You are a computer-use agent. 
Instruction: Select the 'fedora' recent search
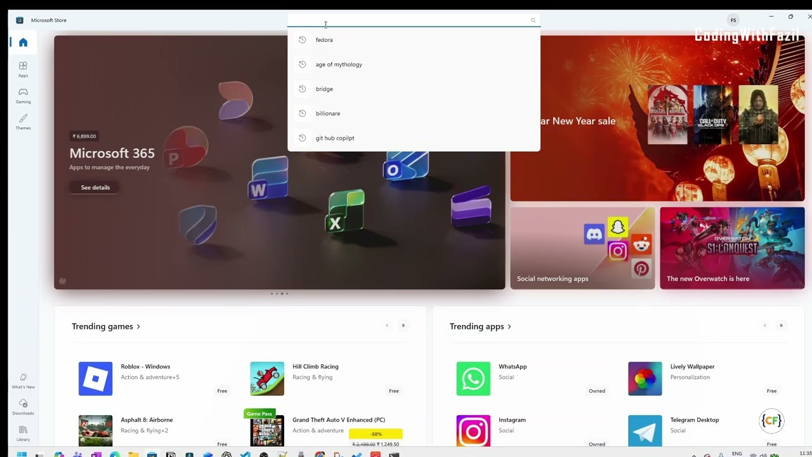[414, 40]
